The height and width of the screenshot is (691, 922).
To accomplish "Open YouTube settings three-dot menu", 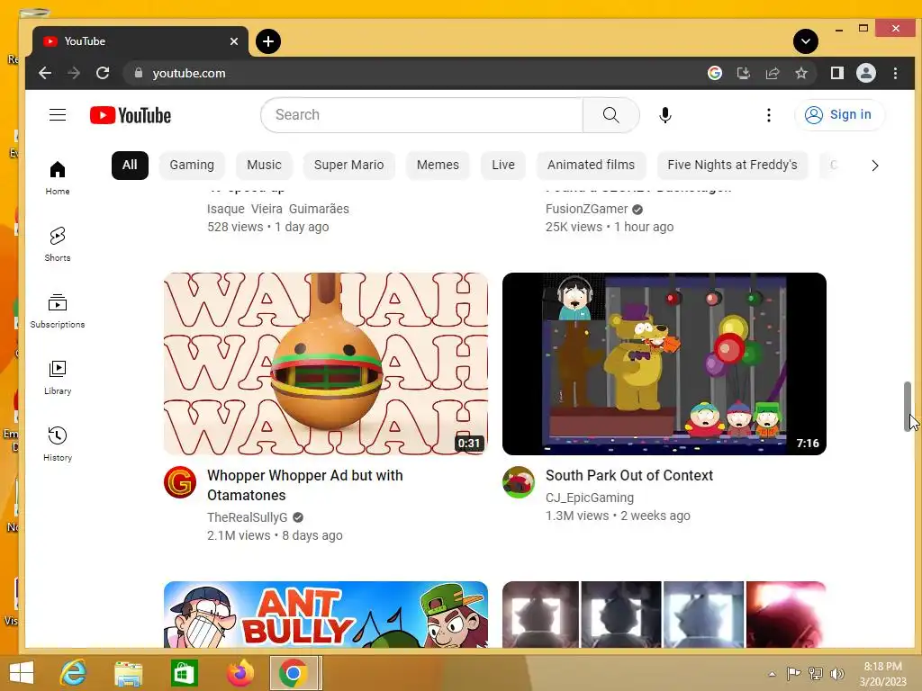I will coord(769,115).
